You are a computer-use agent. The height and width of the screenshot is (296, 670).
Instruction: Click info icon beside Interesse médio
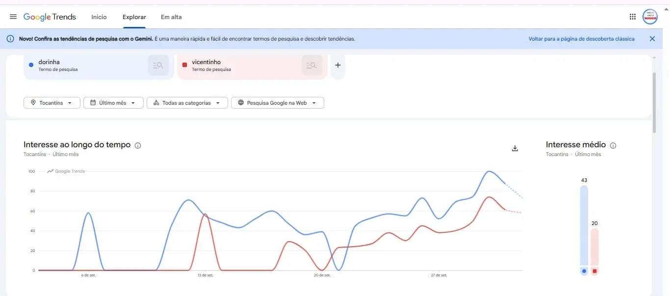point(613,145)
